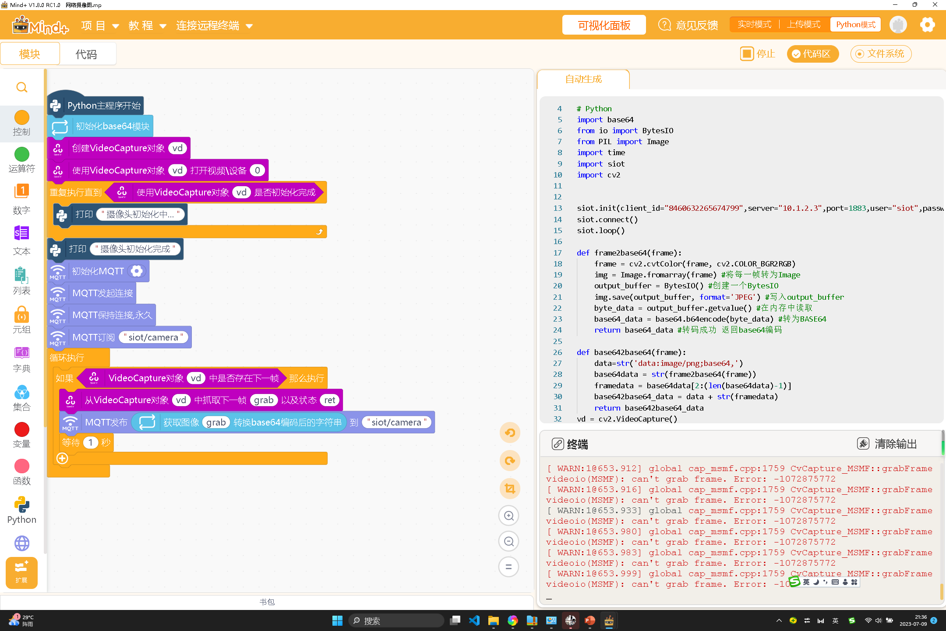Select the 元组 tuple category
Screen dimensions: 946x631
(x=21, y=320)
